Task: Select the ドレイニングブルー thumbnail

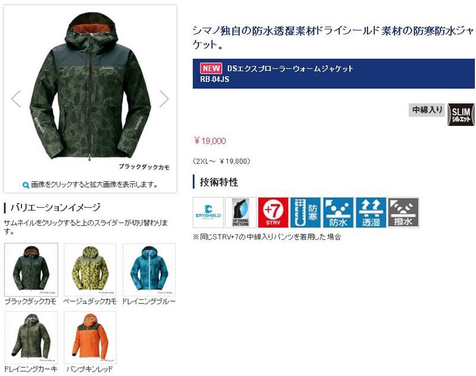Action: (149, 270)
